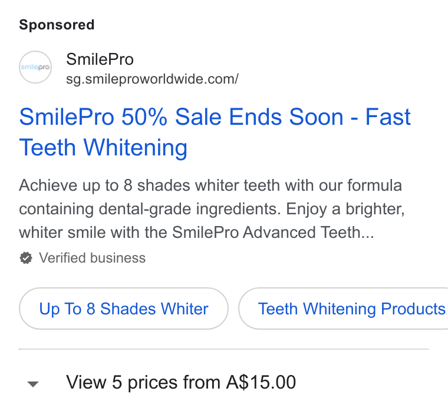
Task: Click the word Fast in the headline
Action: (x=388, y=117)
